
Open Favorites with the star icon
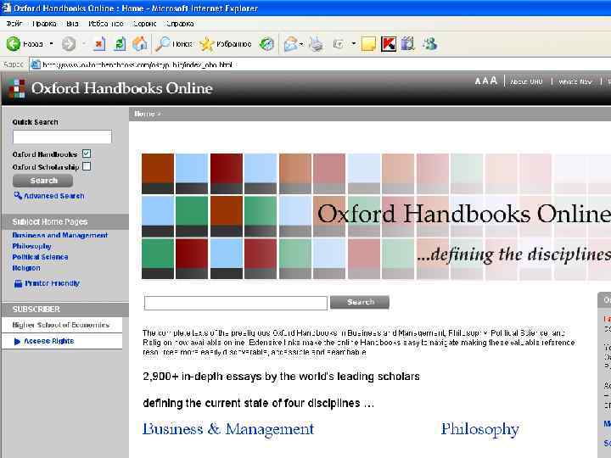click(x=206, y=44)
